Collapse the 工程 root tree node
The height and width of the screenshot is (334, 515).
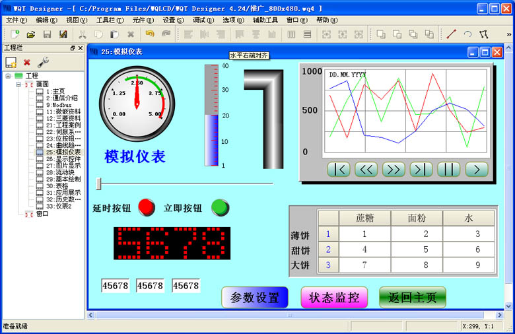[x=8, y=76]
